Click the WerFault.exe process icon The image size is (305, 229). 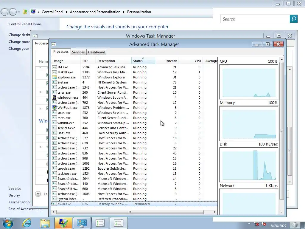coord(55,108)
